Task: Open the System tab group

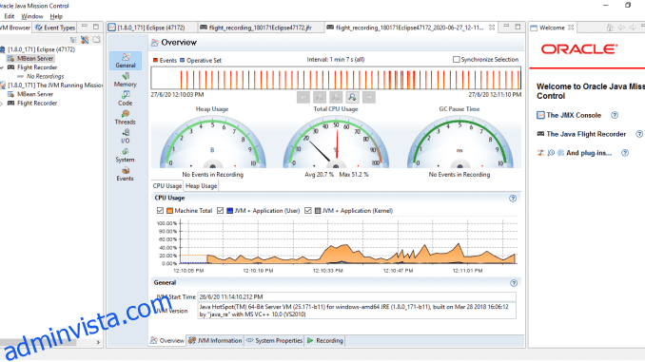Action: point(126,155)
